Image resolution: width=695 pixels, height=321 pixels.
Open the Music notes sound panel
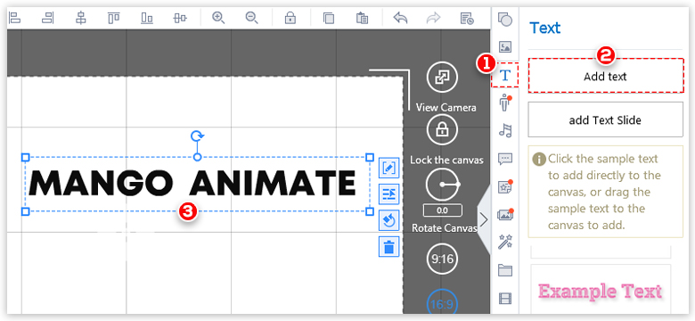point(505,130)
